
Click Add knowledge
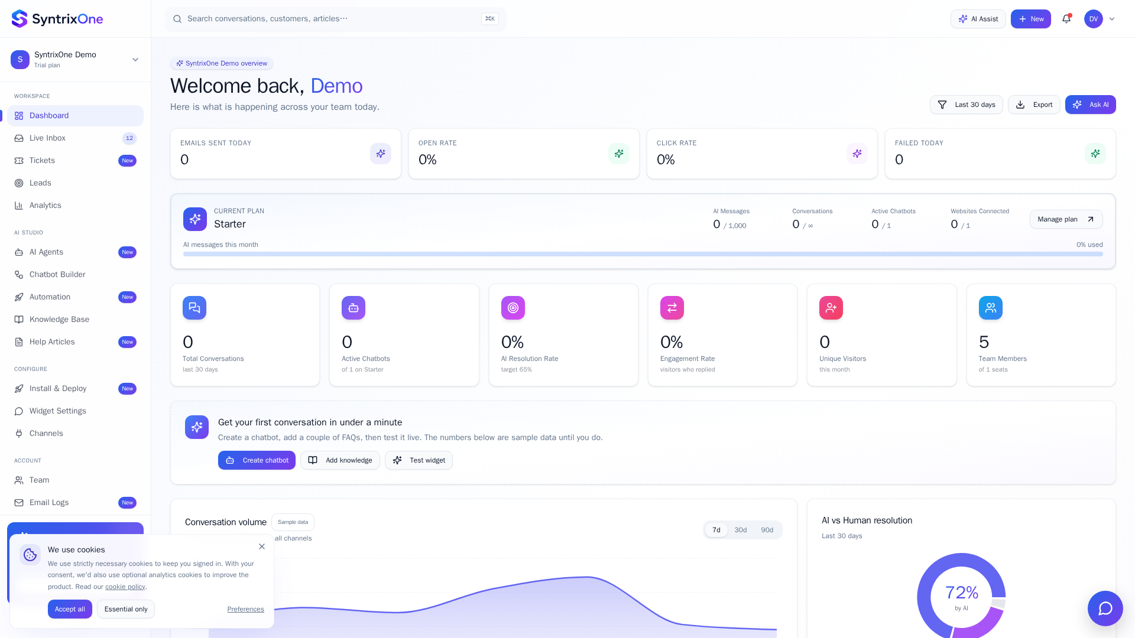(x=340, y=460)
